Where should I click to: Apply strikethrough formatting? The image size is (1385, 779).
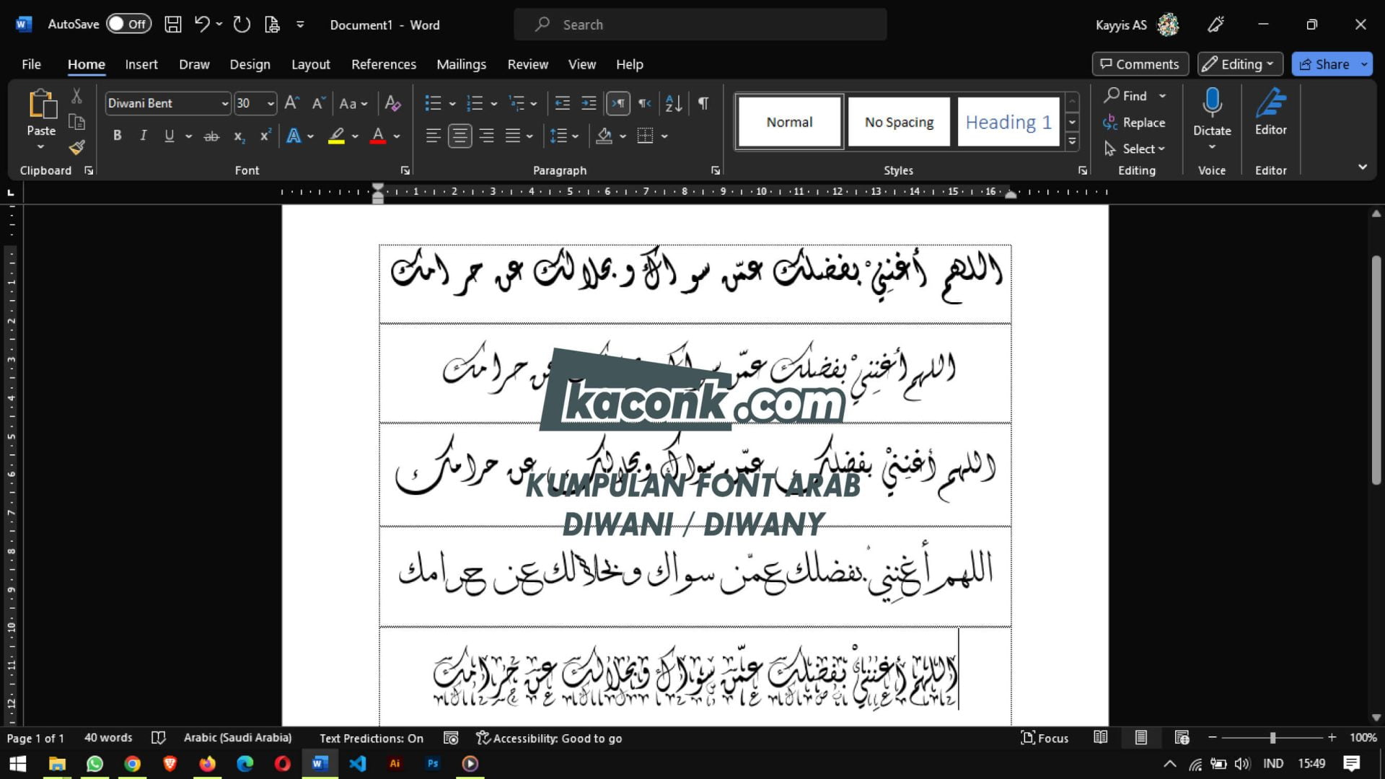pos(211,136)
